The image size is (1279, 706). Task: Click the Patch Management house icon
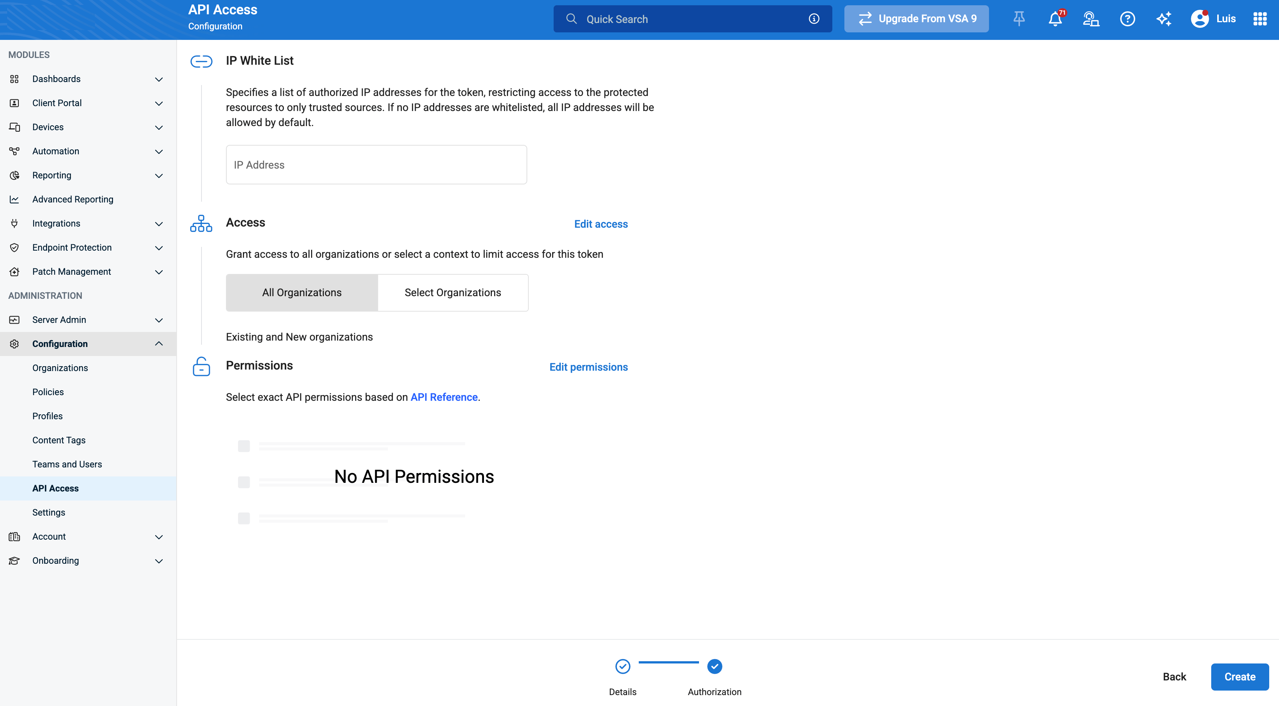click(14, 272)
